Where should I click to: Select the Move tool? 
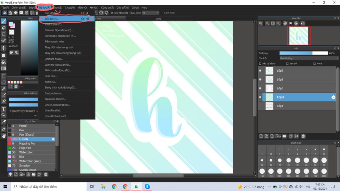pyautogui.click(x=3, y=48)
